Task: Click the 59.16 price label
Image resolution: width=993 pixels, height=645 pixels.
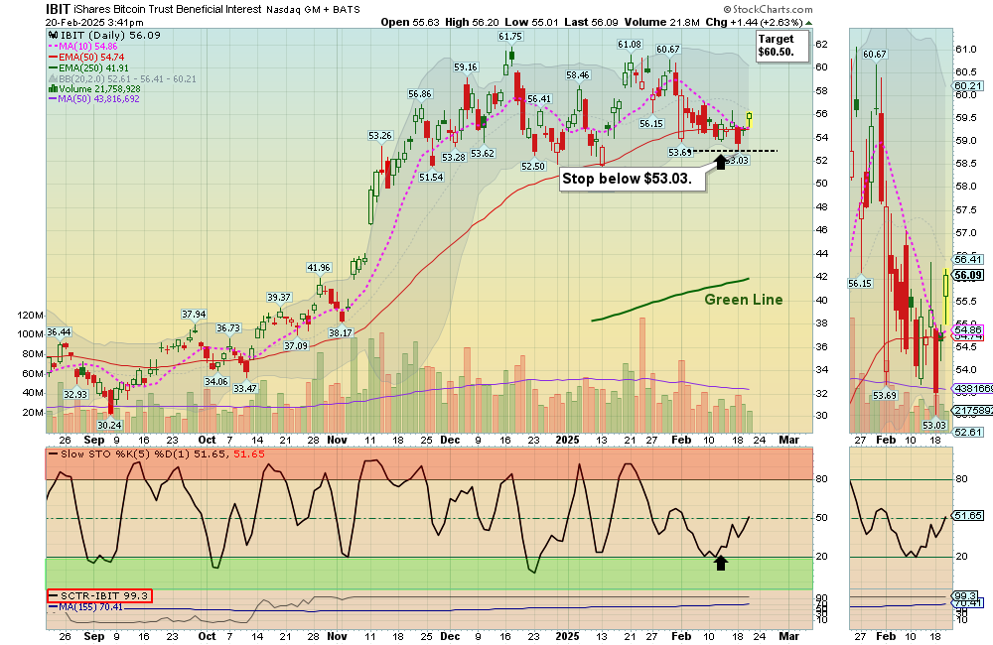Action: [x=466, y=66]
